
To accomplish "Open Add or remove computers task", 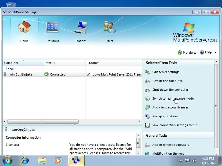I will click(x=170, y=145).
